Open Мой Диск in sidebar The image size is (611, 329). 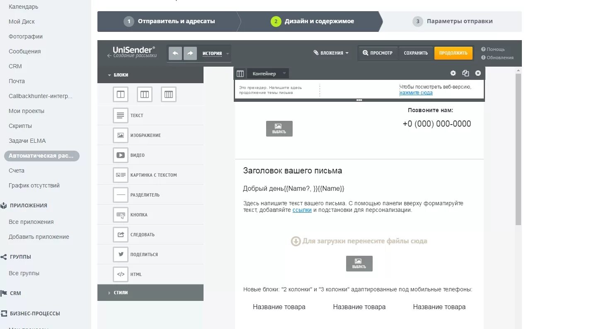(x=22, y=22)
